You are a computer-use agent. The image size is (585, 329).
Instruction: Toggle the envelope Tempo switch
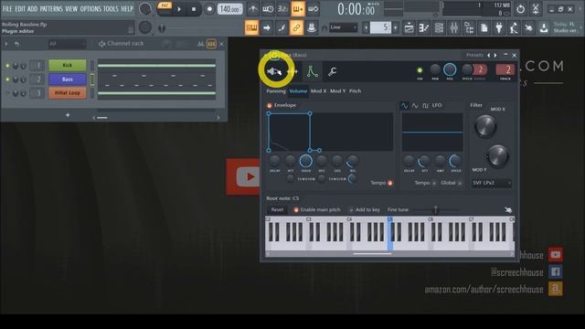[x=390, y=183]
